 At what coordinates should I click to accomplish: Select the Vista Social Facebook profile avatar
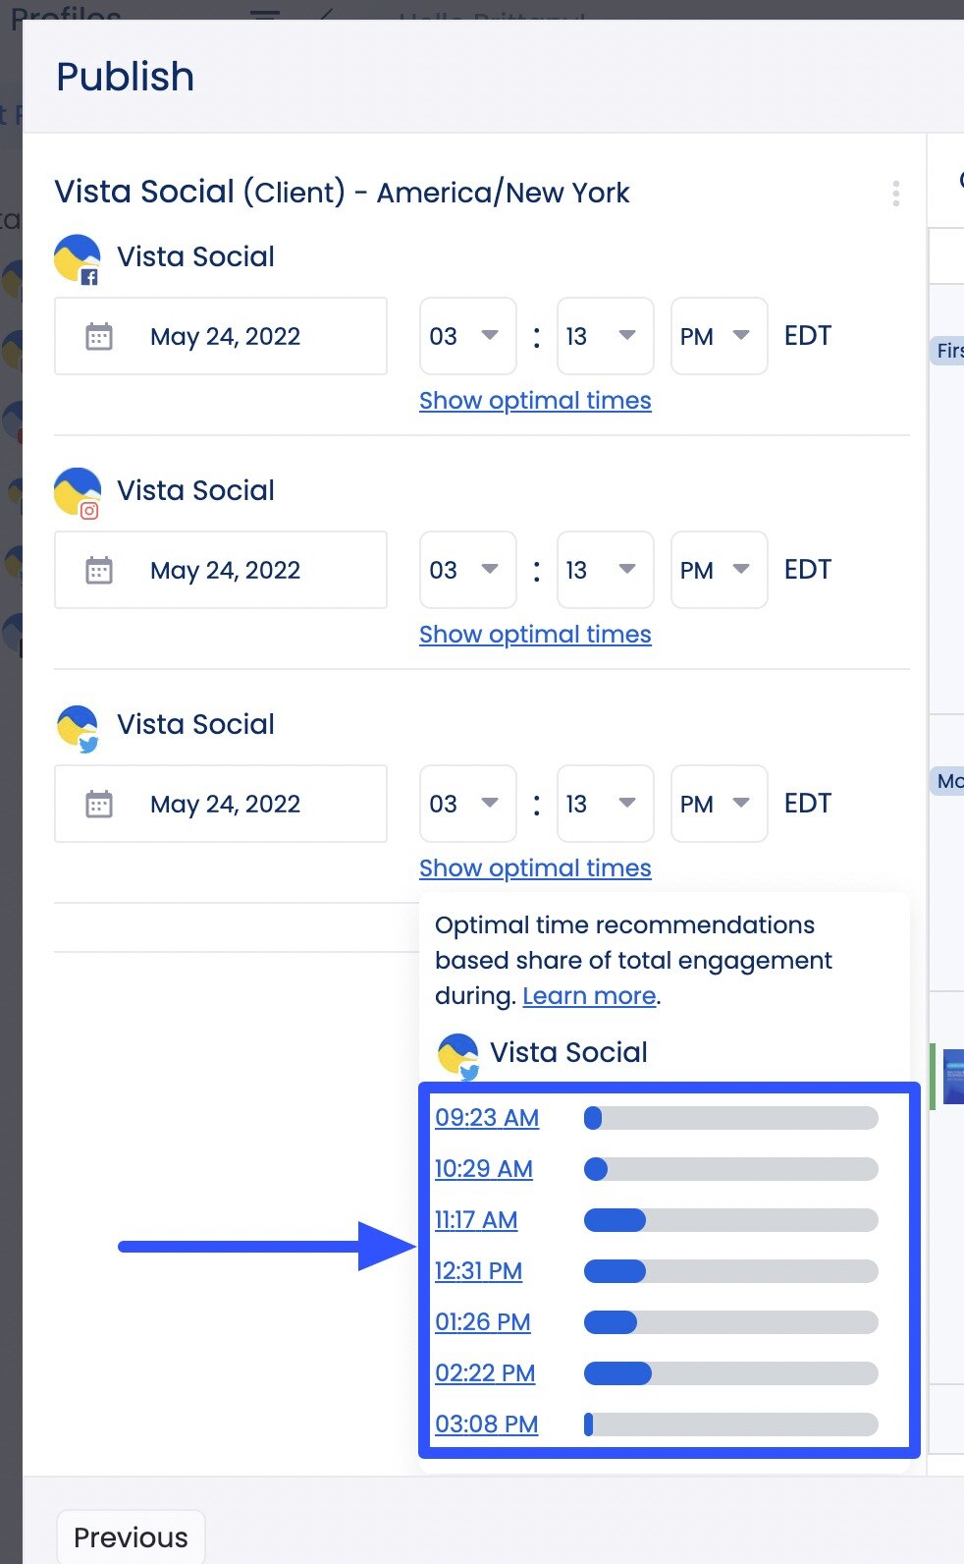[77, 257]
